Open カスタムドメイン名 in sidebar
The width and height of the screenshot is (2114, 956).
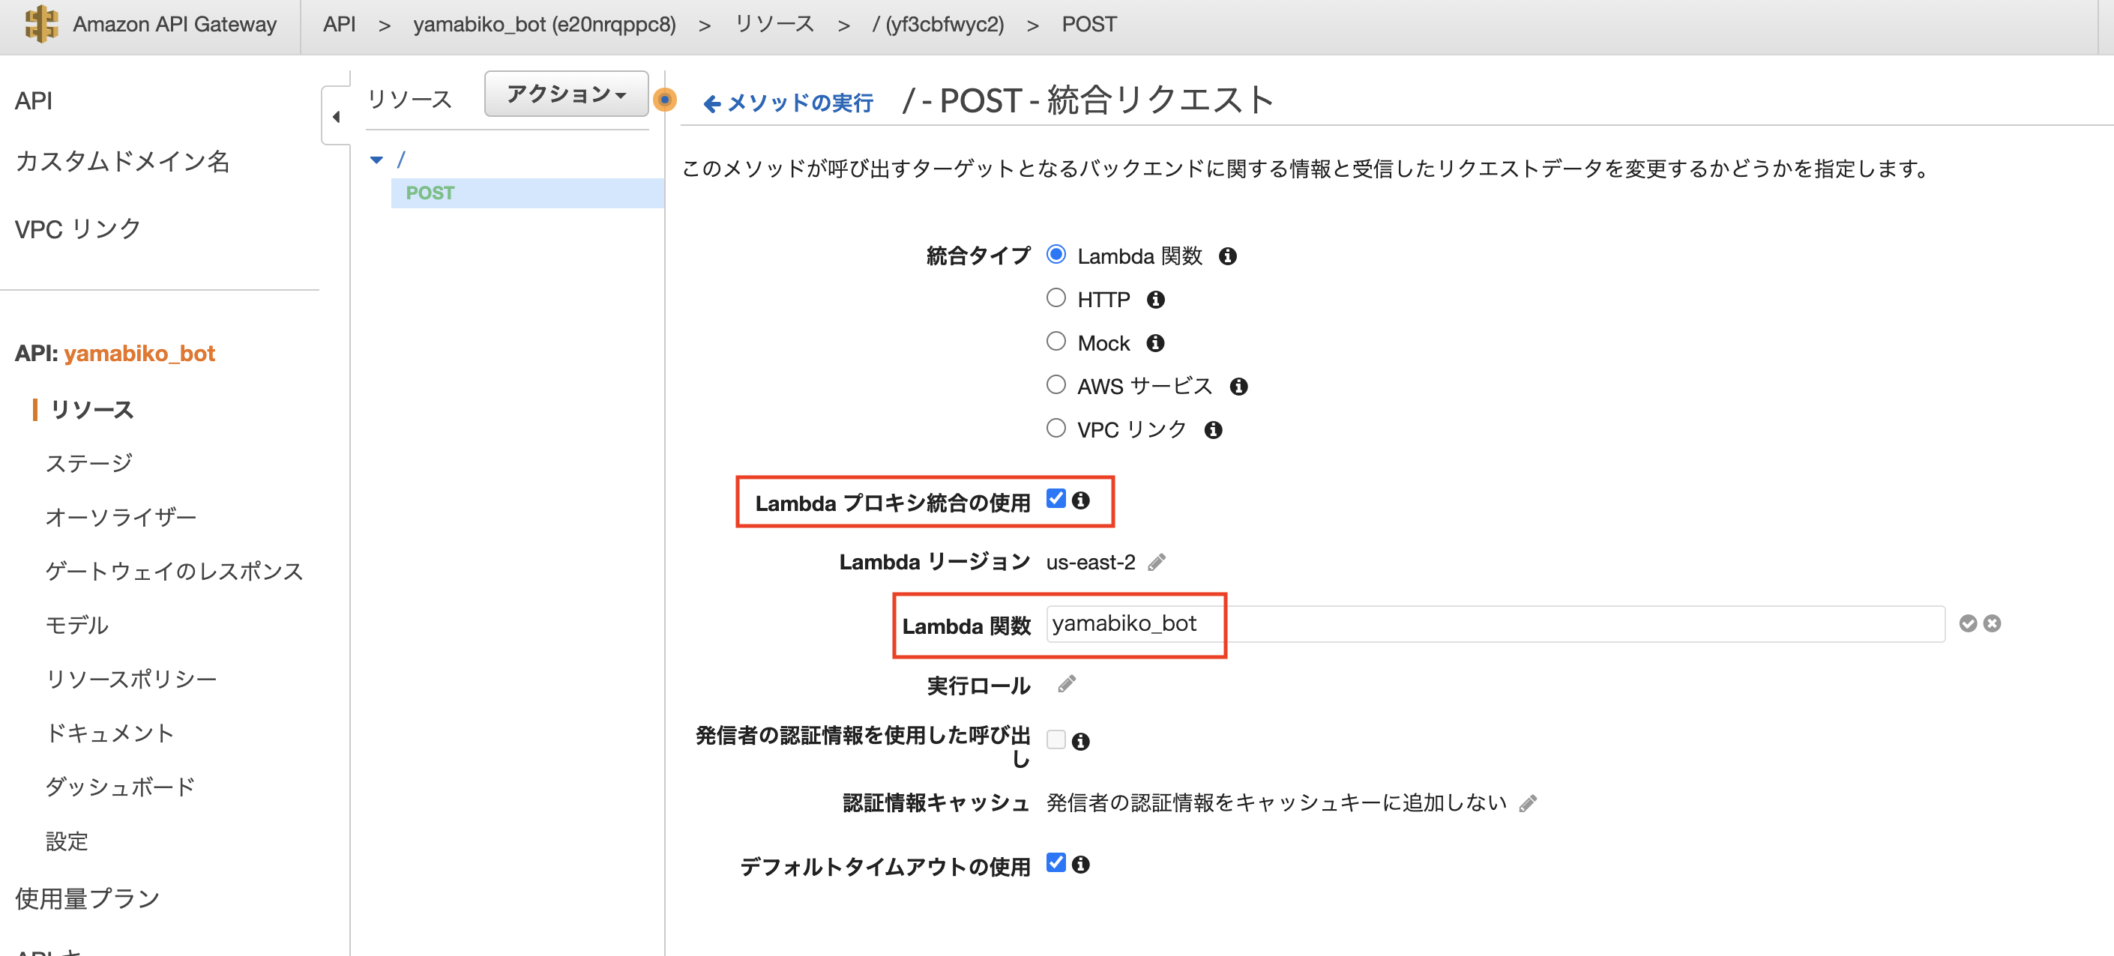pyautogui.click(x=122, y=162)
